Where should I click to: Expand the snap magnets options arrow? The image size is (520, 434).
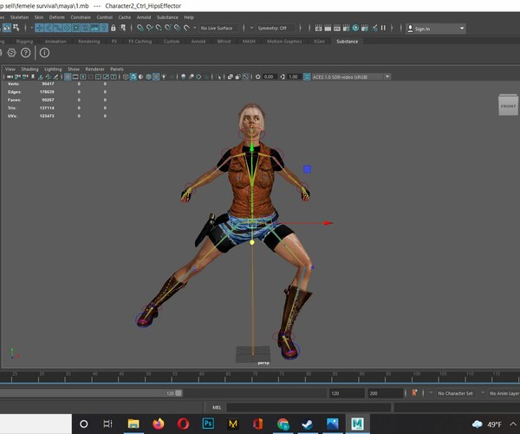pos(195,28)
